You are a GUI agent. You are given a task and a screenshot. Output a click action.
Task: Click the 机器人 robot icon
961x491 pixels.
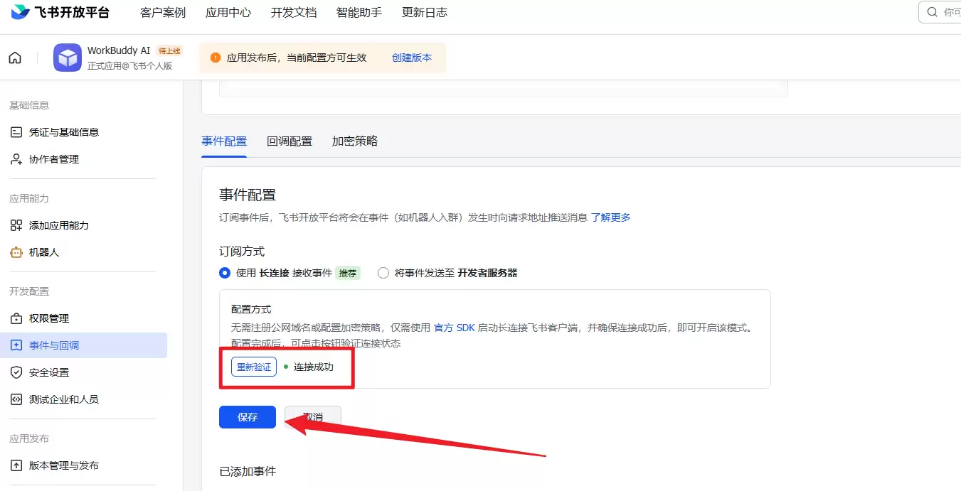pos(16,252)
